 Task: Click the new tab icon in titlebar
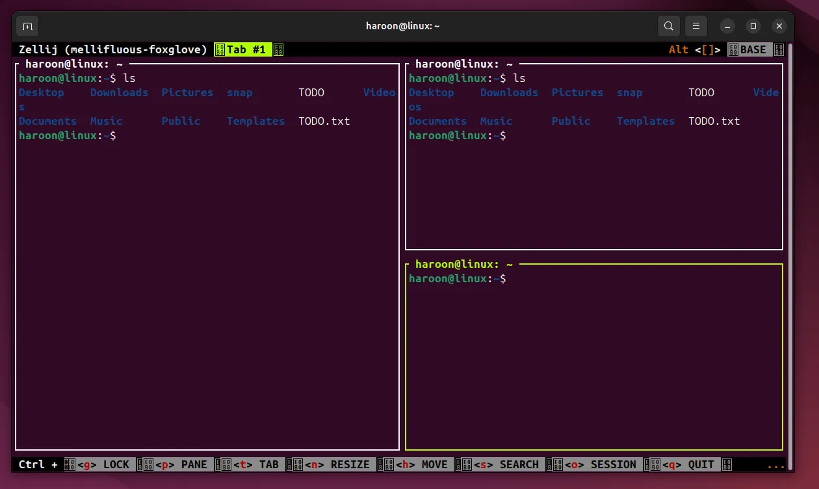click(27, 26)
